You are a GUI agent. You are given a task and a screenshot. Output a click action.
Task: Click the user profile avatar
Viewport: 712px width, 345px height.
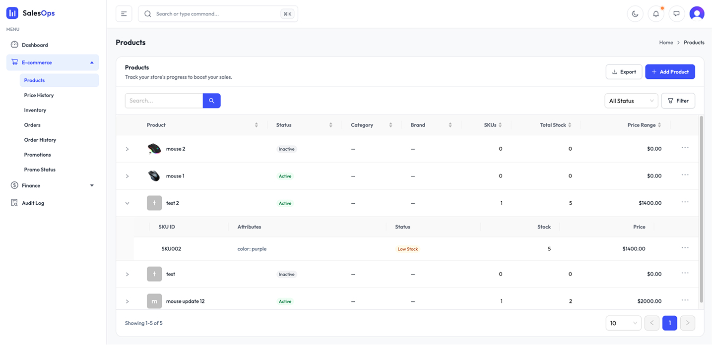(x=697, y=14)
